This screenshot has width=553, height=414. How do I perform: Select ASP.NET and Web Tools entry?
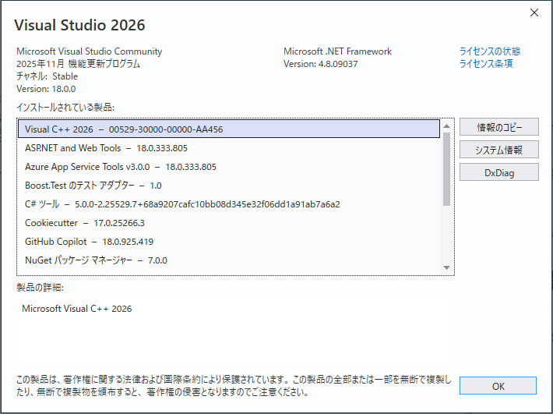106,147
